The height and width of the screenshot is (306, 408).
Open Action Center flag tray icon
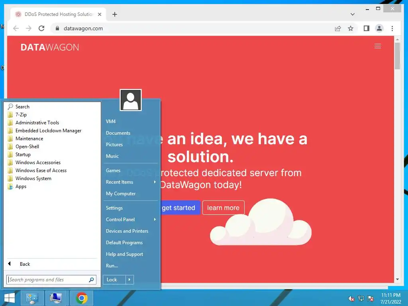click(x=371, y=298)
